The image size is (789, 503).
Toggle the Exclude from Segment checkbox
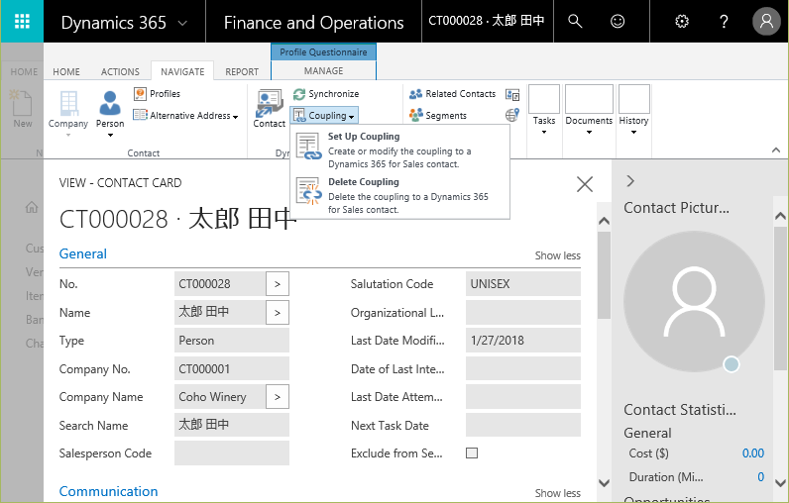pos(472,453)
